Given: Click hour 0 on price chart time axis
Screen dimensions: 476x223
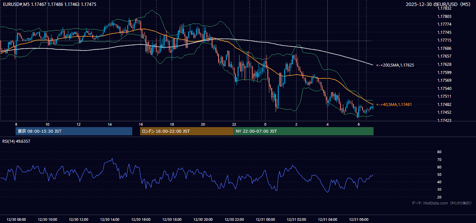Looking at the screenshot, I should tap(265, 124).
